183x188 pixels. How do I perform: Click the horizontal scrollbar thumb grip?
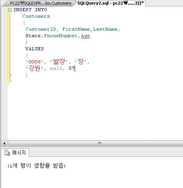[100, 143]
